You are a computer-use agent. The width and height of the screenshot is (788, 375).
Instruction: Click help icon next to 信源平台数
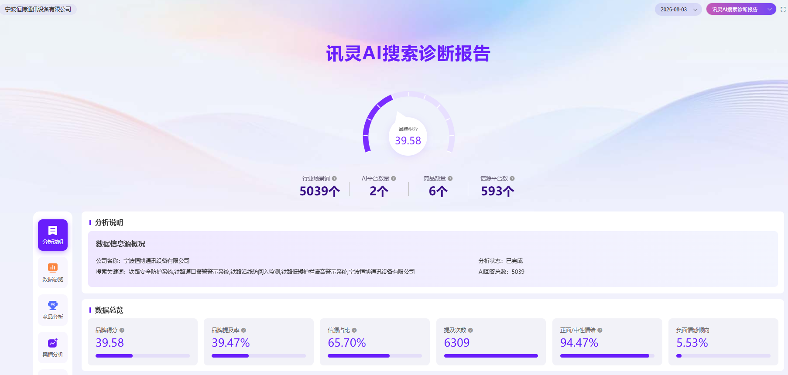512,178
